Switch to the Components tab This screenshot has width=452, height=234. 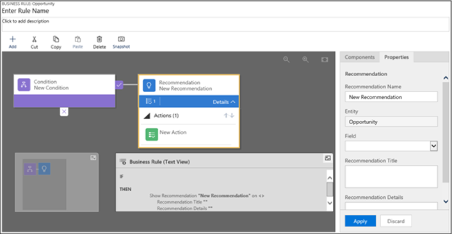359,57
